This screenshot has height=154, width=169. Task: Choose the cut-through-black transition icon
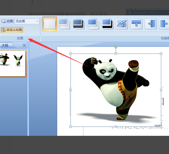107,24
